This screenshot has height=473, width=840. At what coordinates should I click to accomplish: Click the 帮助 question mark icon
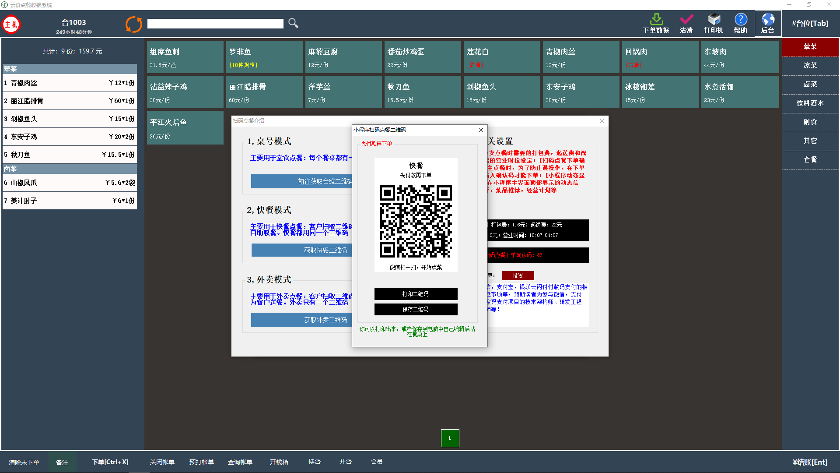coord(741,20)
